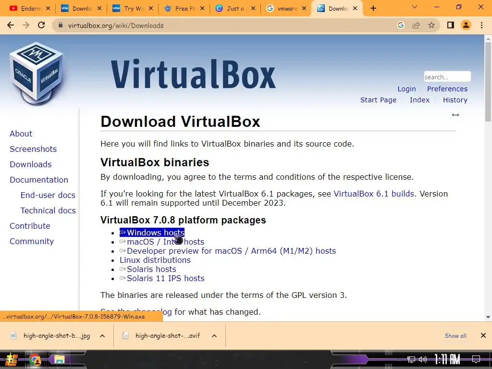Open Screenshots in the sidebar

click(33, 149)
